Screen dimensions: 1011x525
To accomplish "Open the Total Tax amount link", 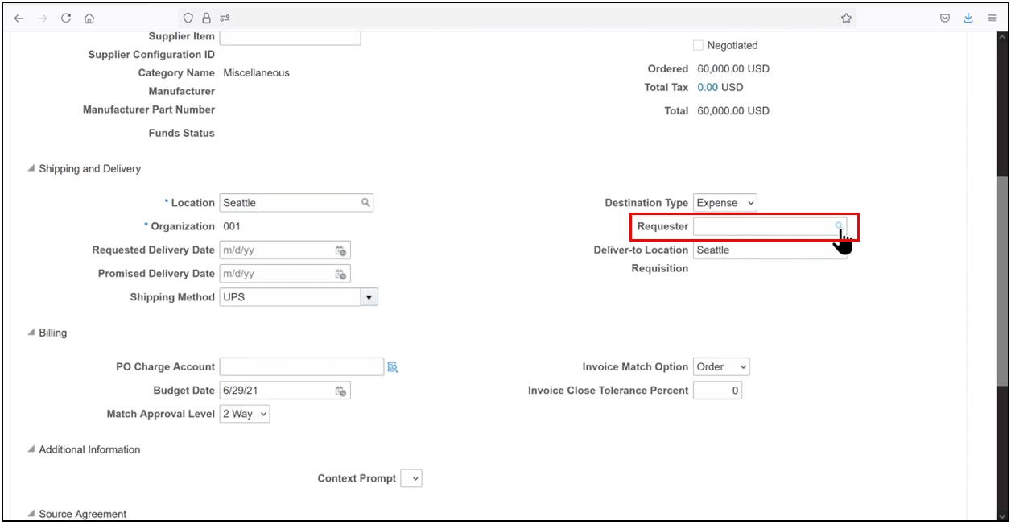I will pyautogui.click(x=708, y=87).
